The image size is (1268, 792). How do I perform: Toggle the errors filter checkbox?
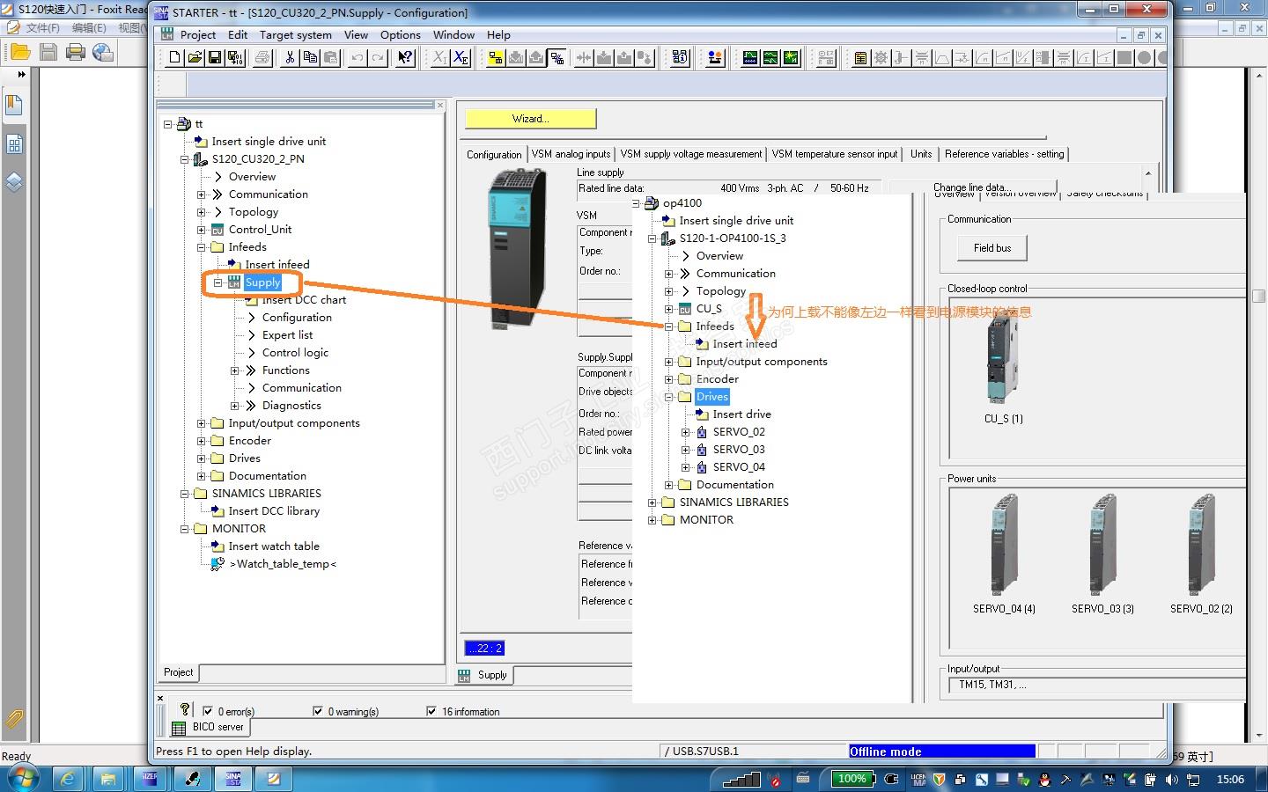click(x=208, y=711)
